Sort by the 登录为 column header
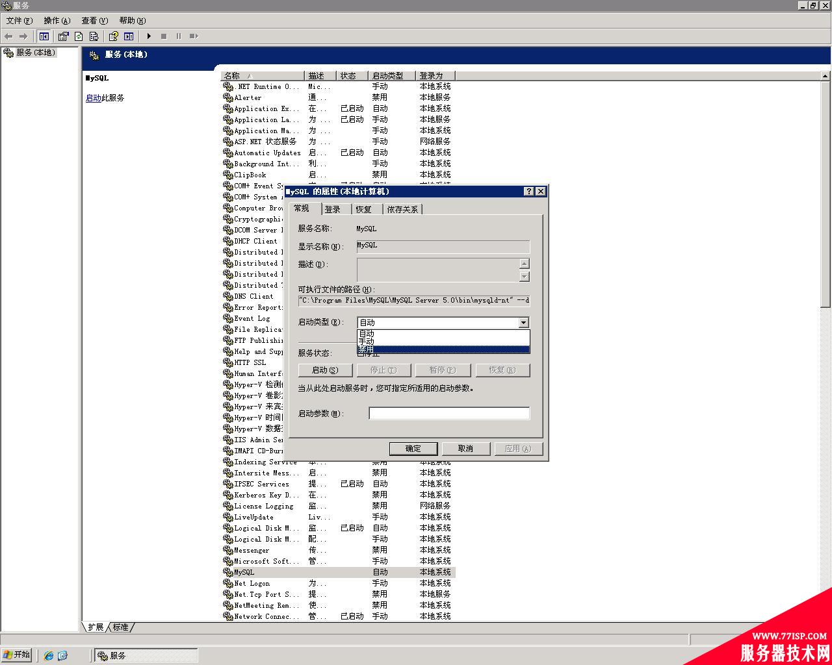832x665 pixels. [x=435, y=76]
